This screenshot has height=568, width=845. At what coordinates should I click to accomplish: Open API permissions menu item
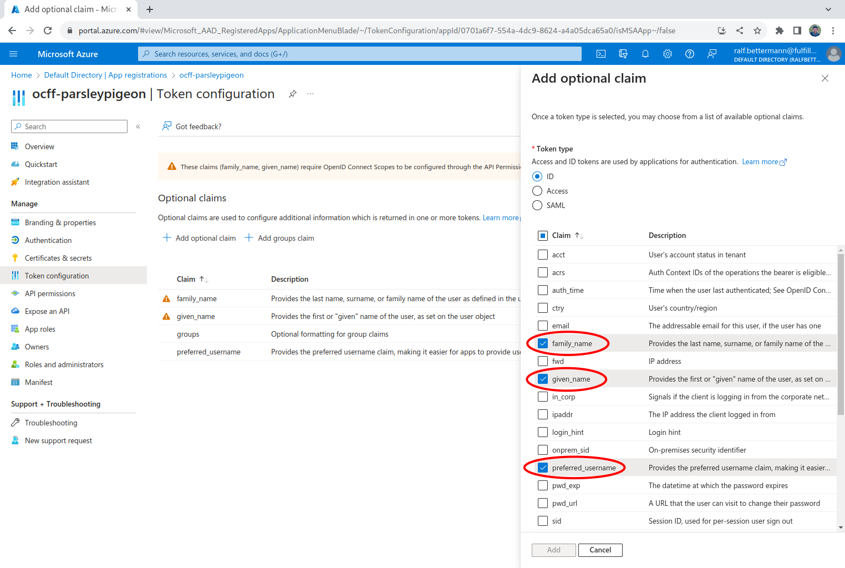click(x=50, y=293)
